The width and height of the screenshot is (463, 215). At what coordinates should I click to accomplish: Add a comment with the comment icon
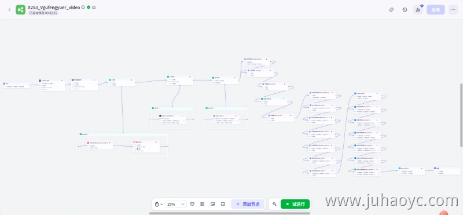192,204
